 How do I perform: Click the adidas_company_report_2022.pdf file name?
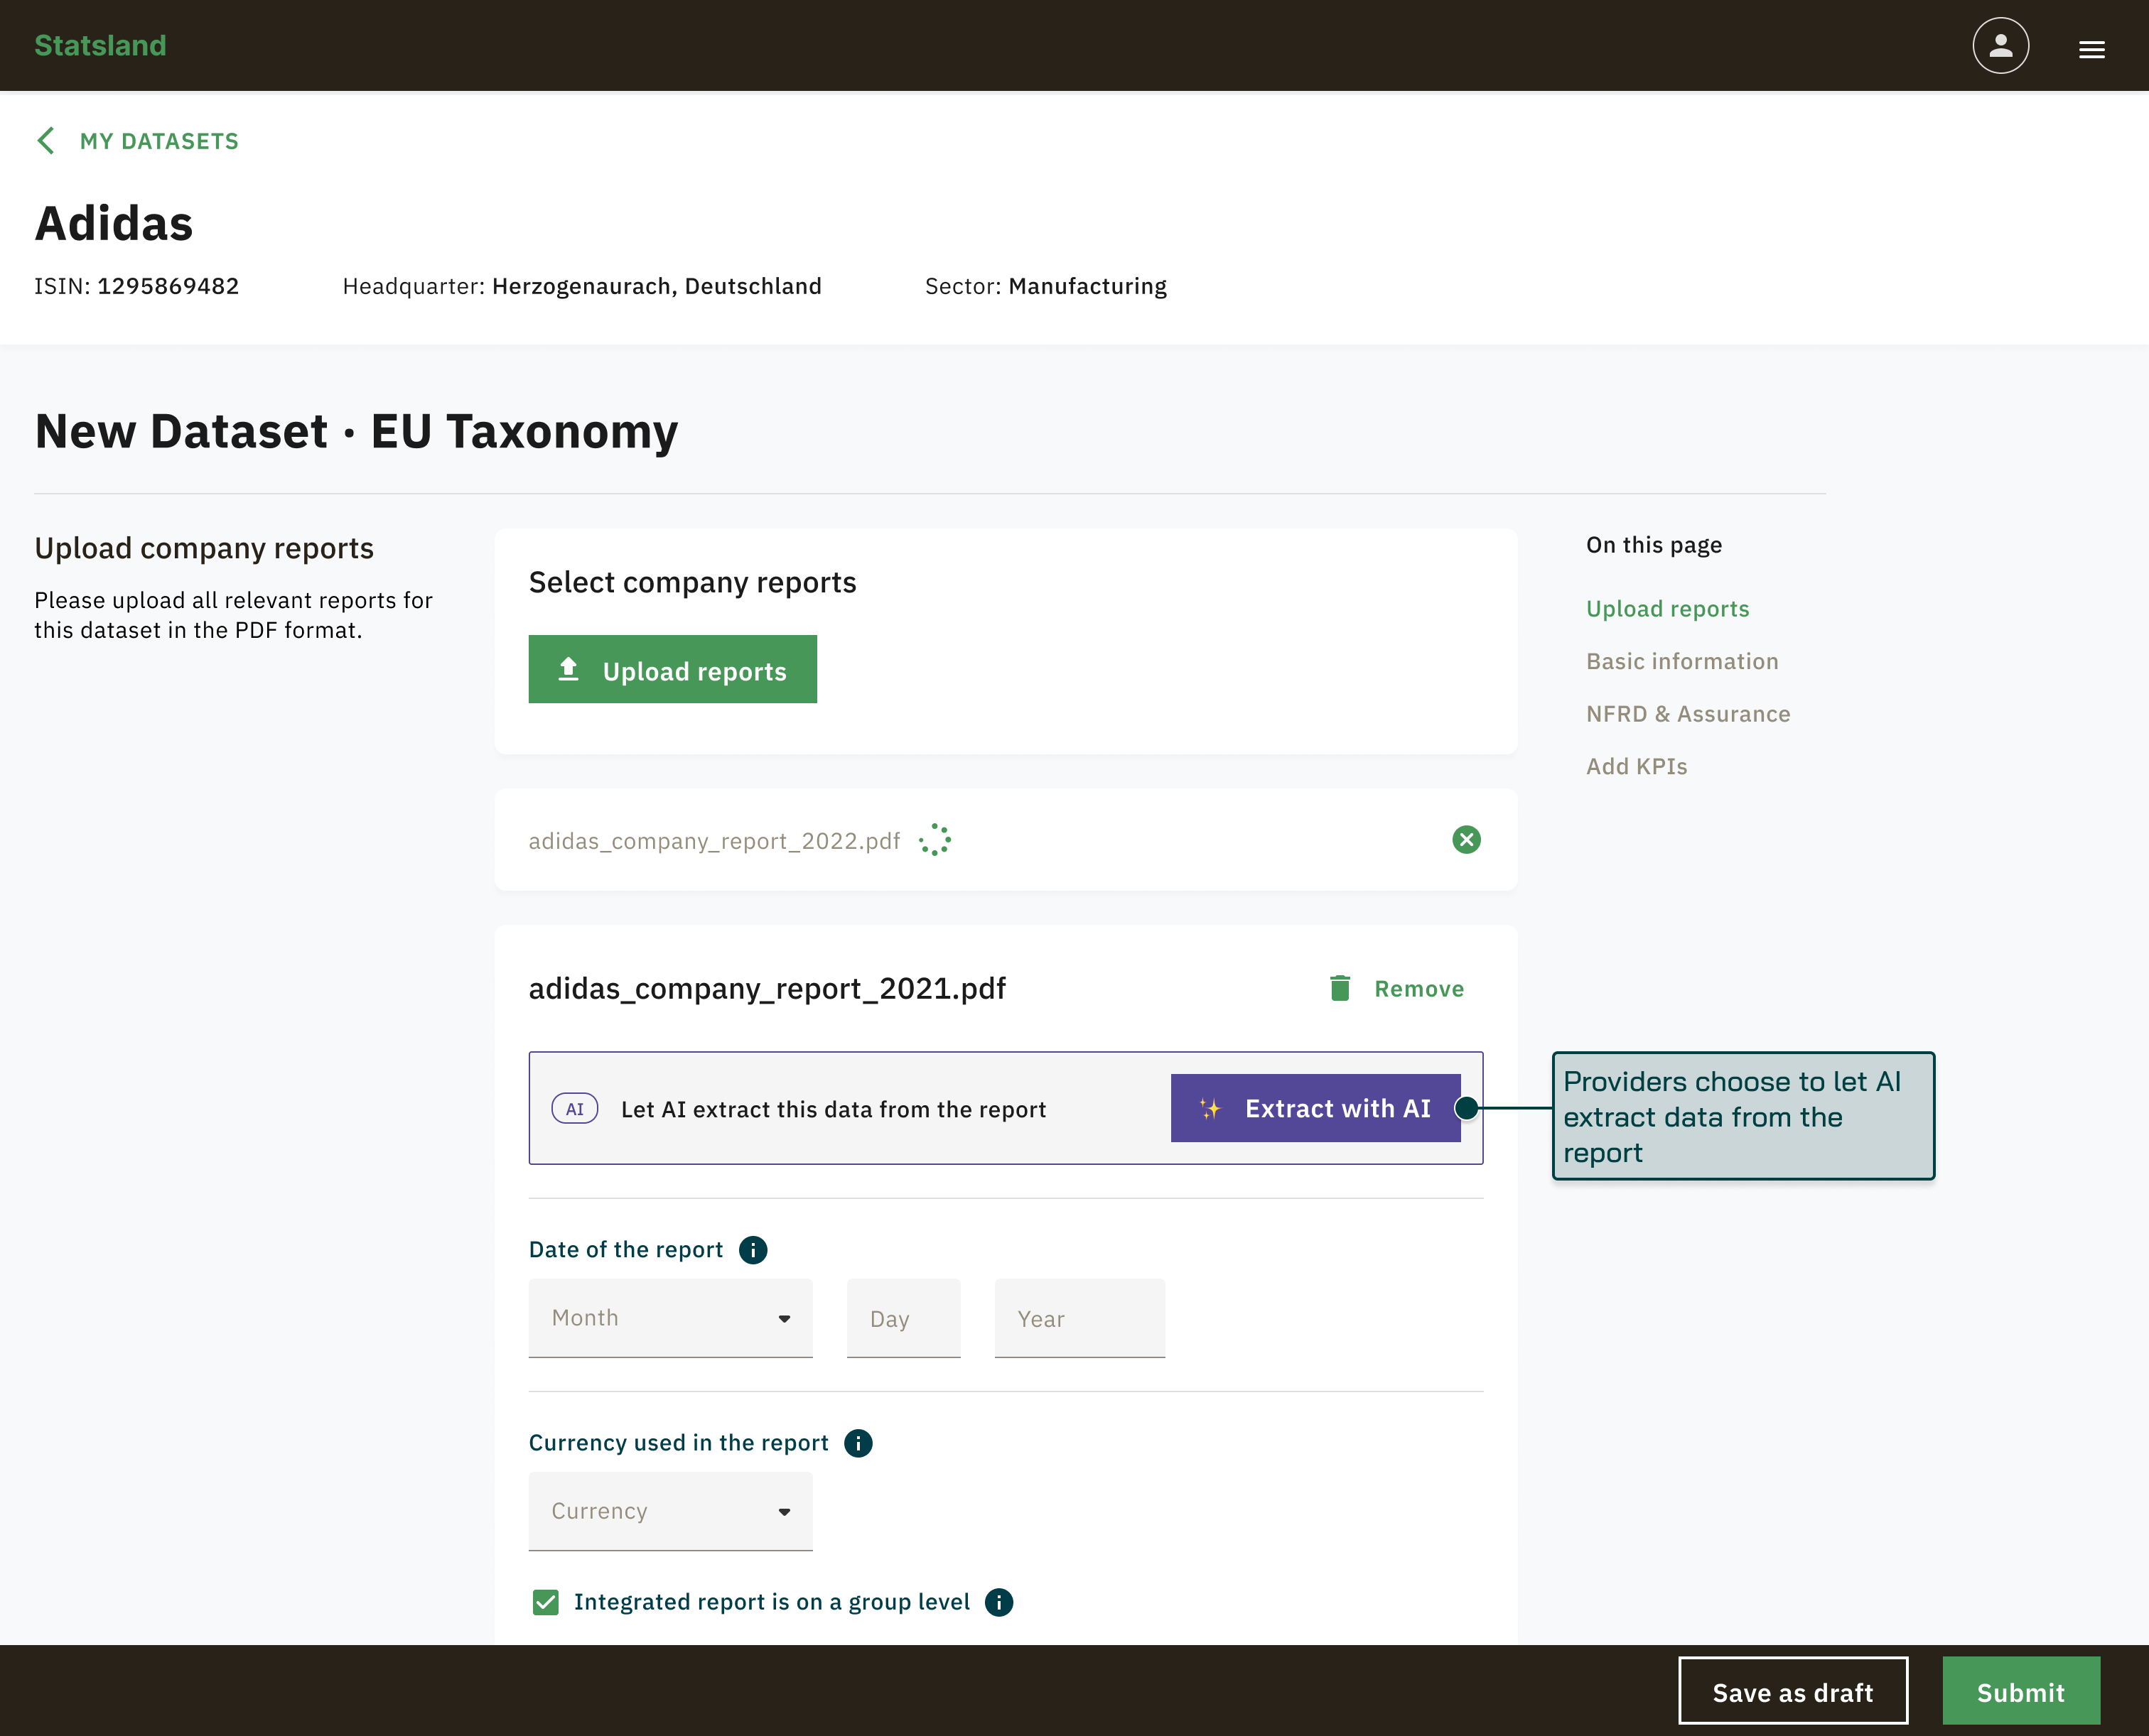coord(714,841)
